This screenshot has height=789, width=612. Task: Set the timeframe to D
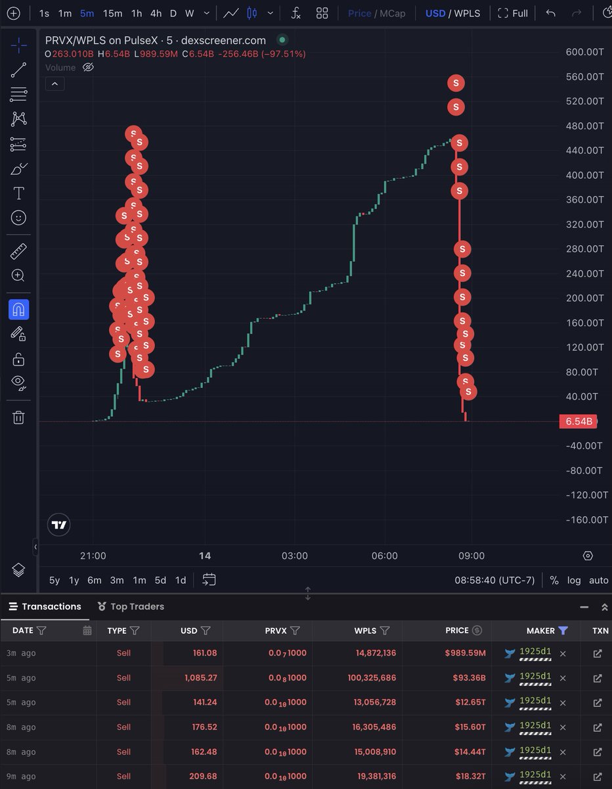173,13
